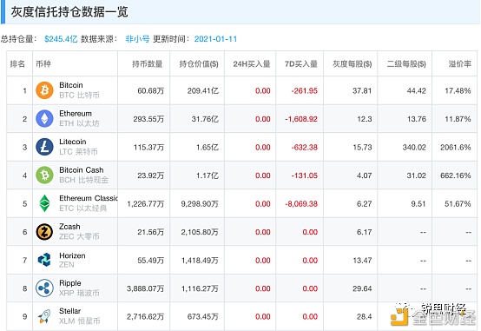Open the Ethereum Classic name link

(89, 198)
